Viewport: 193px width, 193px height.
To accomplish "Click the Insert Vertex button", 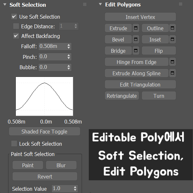I will coord(140,17).
